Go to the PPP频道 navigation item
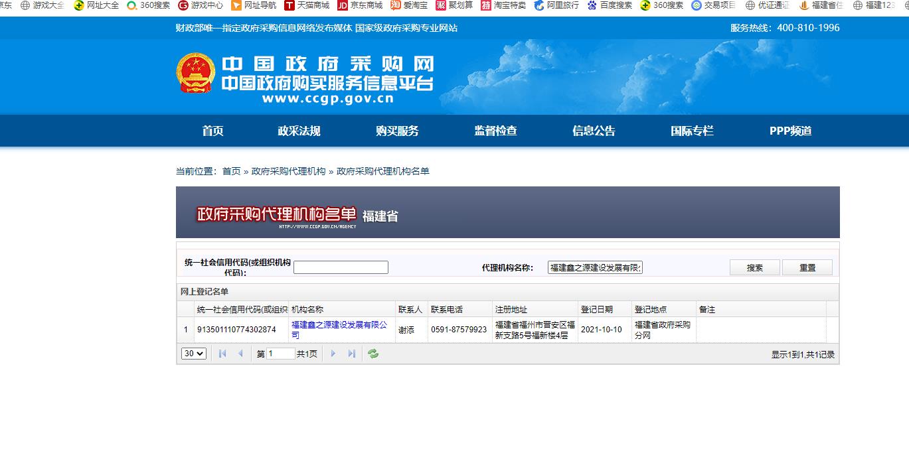The image size is (909, 465). 790,131
